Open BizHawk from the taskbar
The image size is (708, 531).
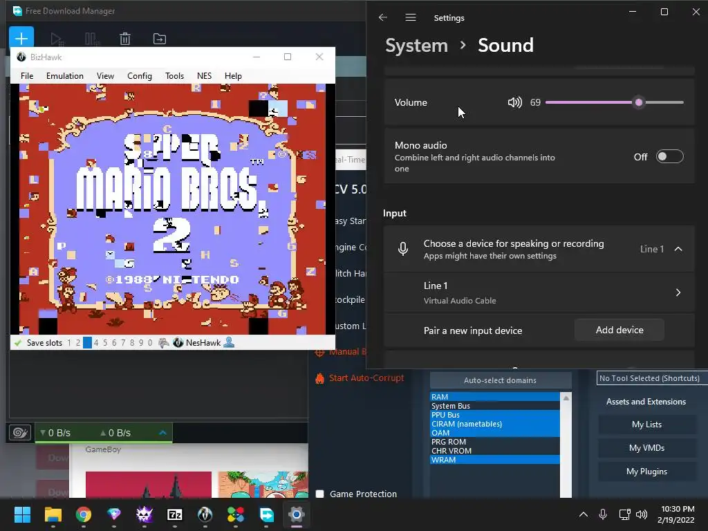point(205,514)
